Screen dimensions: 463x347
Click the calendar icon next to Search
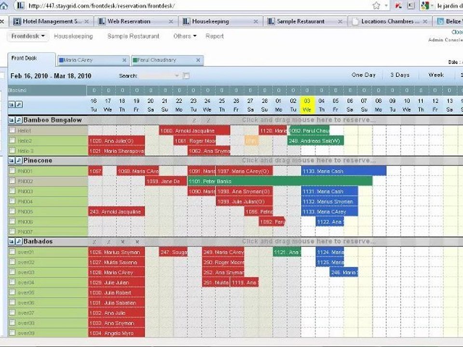186,76
